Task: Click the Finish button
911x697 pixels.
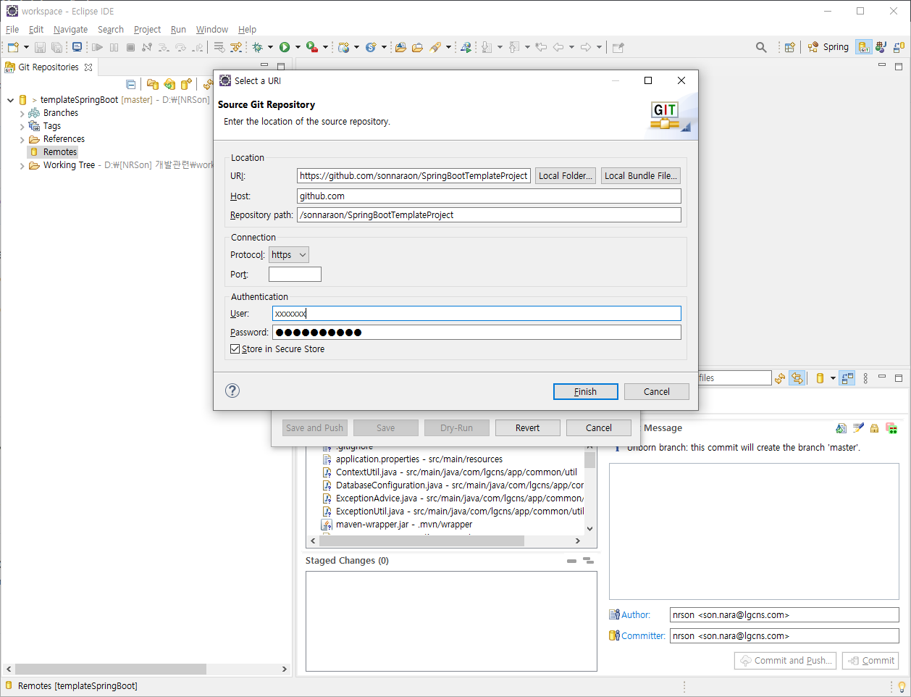Action: [585, 391]
